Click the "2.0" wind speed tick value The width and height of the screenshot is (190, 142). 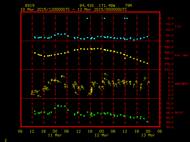pos(170,95)
